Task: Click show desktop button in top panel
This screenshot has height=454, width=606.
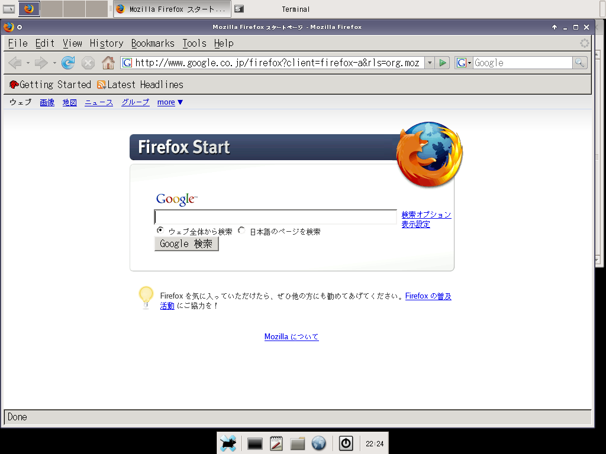Action: point(9,9)
